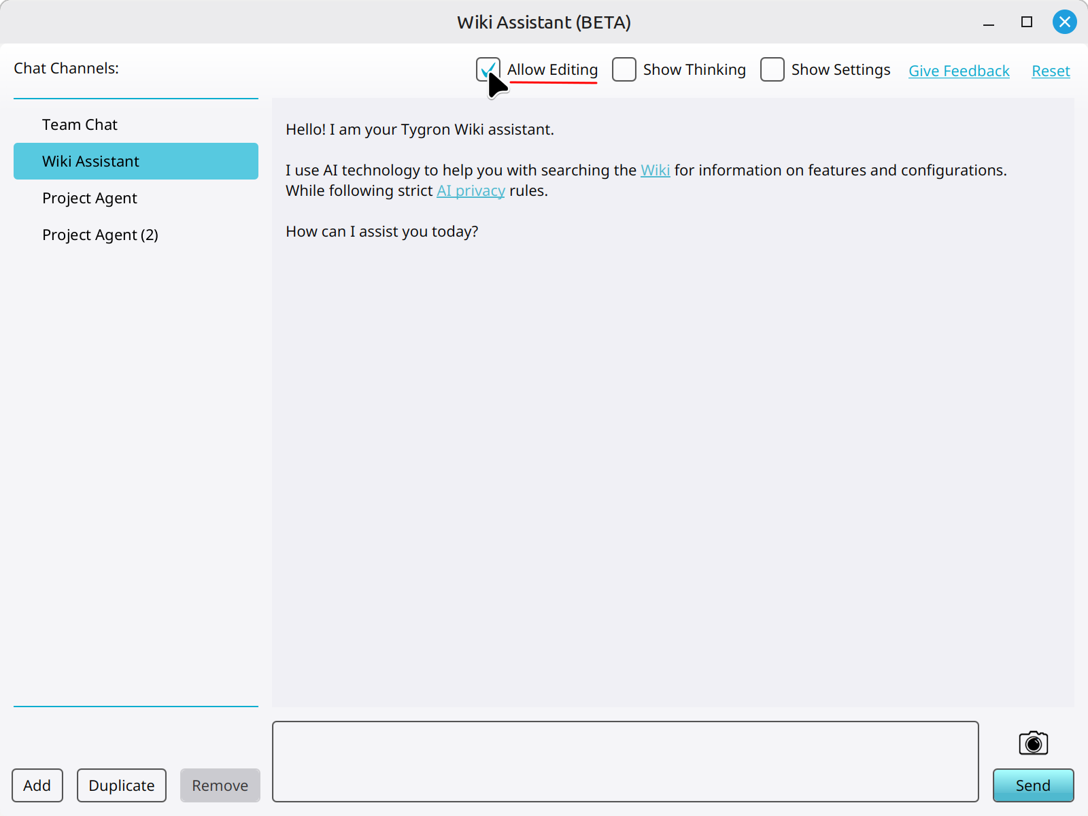
Task: Click the Duplicate channel button
Action: click(122, 785)
